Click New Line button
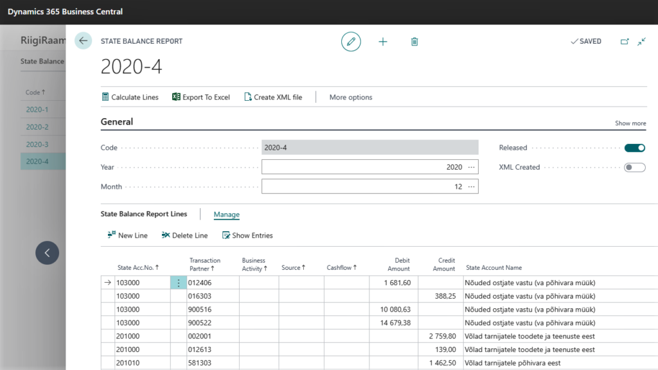This screenshot has height=370, width=658. [127, 236]
